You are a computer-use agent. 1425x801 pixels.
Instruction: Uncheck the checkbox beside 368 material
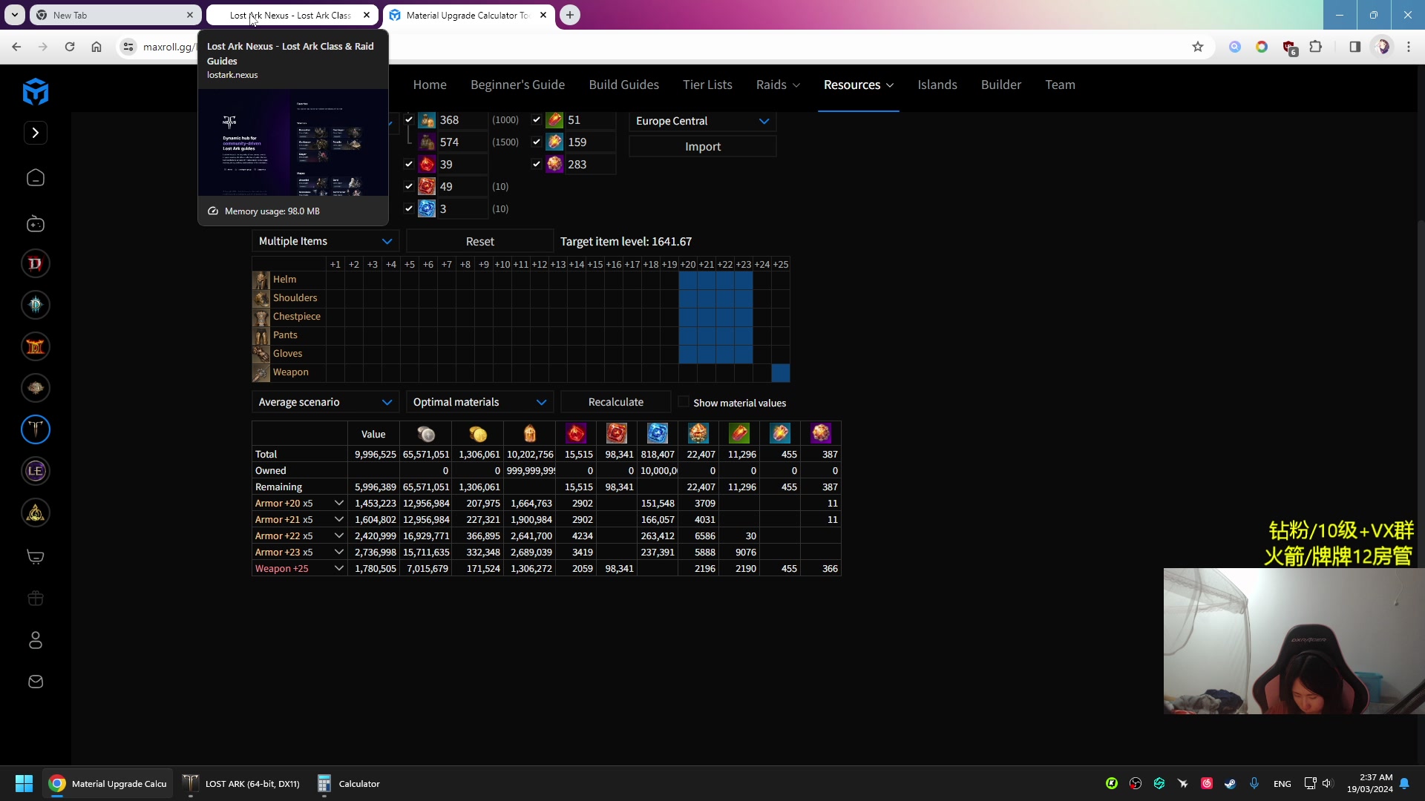(x=409, y=119)
